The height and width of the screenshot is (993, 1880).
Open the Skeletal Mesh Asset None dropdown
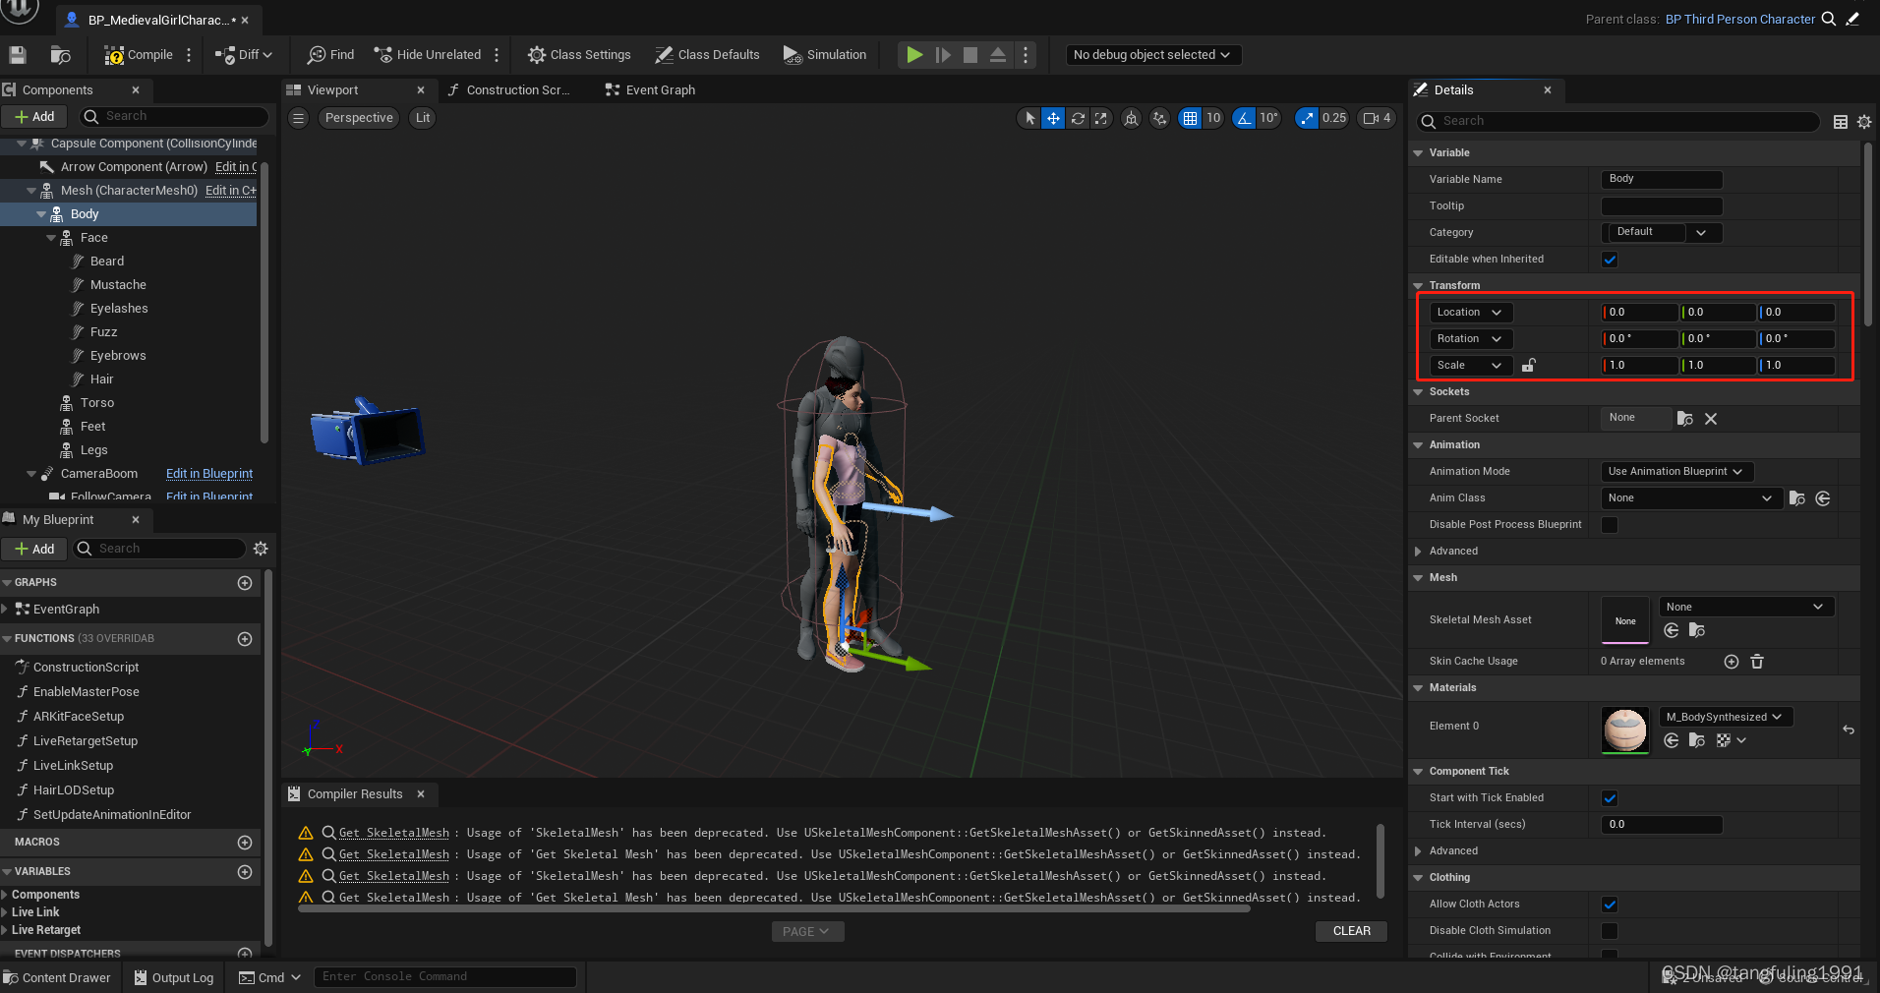pos(1746,607)
